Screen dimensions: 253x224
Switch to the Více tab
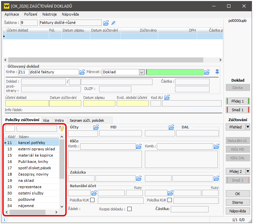(46, 120)
